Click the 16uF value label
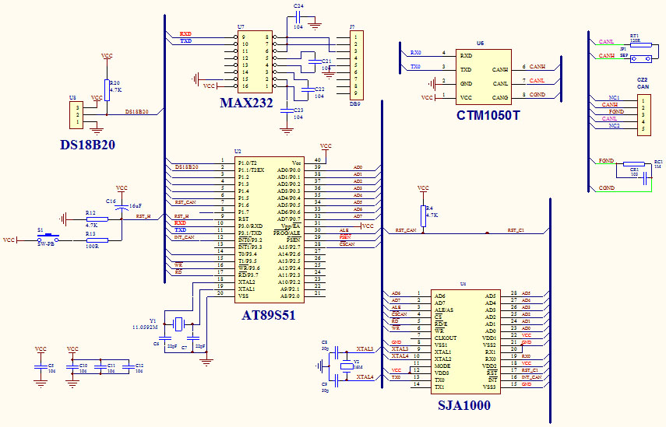This screenshot has width=666, height=427. pos(135,205)
